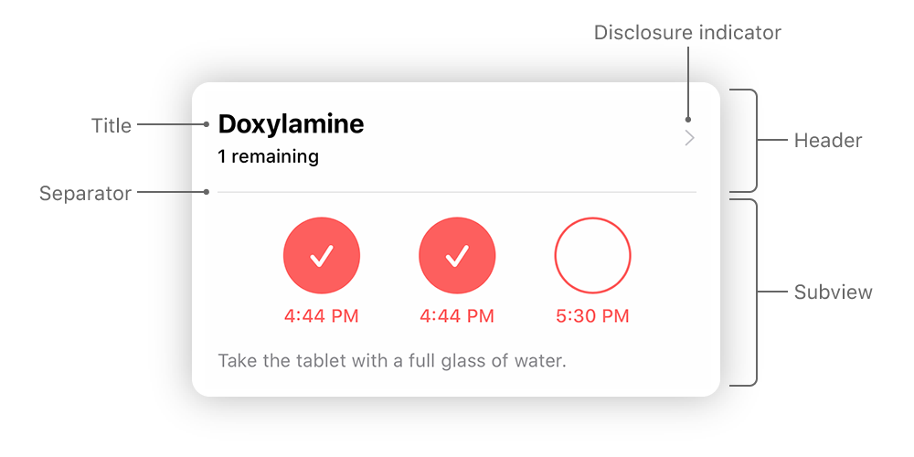
Task: Toggle the second checked 4:44 PM dose circle
Action: (457, 255)
